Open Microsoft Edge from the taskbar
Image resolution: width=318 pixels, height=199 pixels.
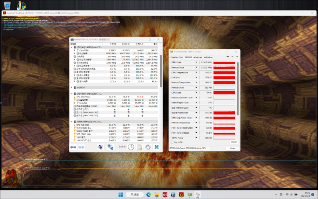click(148, 195)
